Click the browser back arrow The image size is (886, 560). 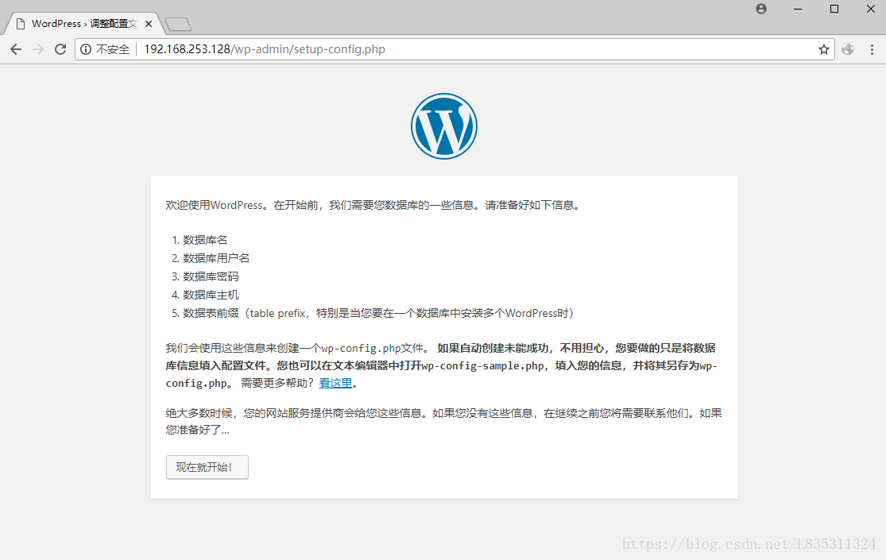tap(16, 49)
